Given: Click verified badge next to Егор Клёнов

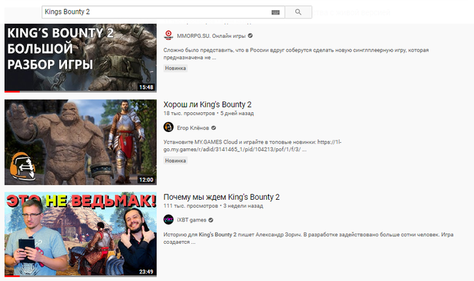Looking at the screenshot, I should coord(214,128).
